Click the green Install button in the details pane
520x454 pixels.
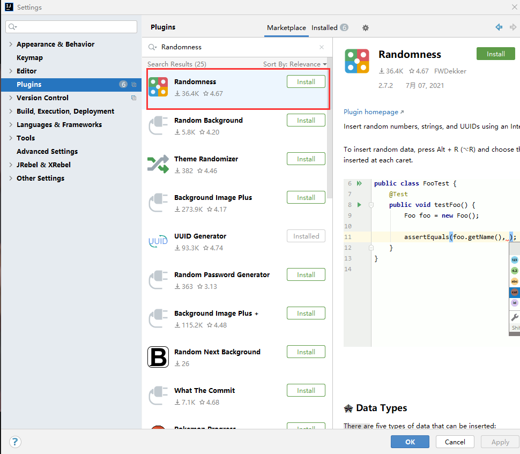tap(495, 54)
